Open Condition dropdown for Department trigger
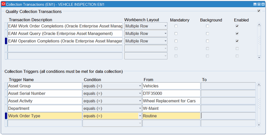The width and height of the screenshot is (267, 135). coord(140,108)
